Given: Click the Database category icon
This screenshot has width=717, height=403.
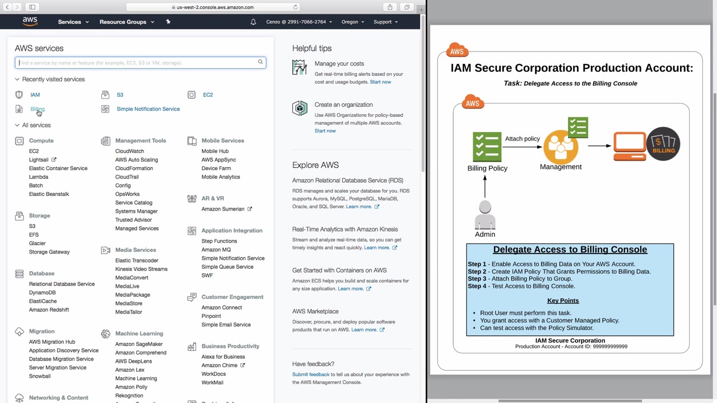Looking at the screenshot, I should pos(19,274).
